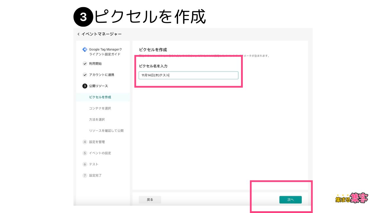Click the 次へ button
379x213 pixels.
point(290,200)
